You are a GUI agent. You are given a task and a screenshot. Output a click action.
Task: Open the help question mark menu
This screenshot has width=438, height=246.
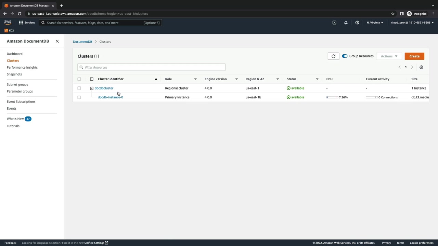coord(357,23)
